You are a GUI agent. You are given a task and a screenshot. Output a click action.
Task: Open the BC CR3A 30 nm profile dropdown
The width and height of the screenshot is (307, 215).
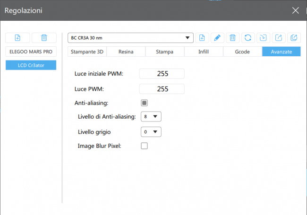(x=131, y=38)
